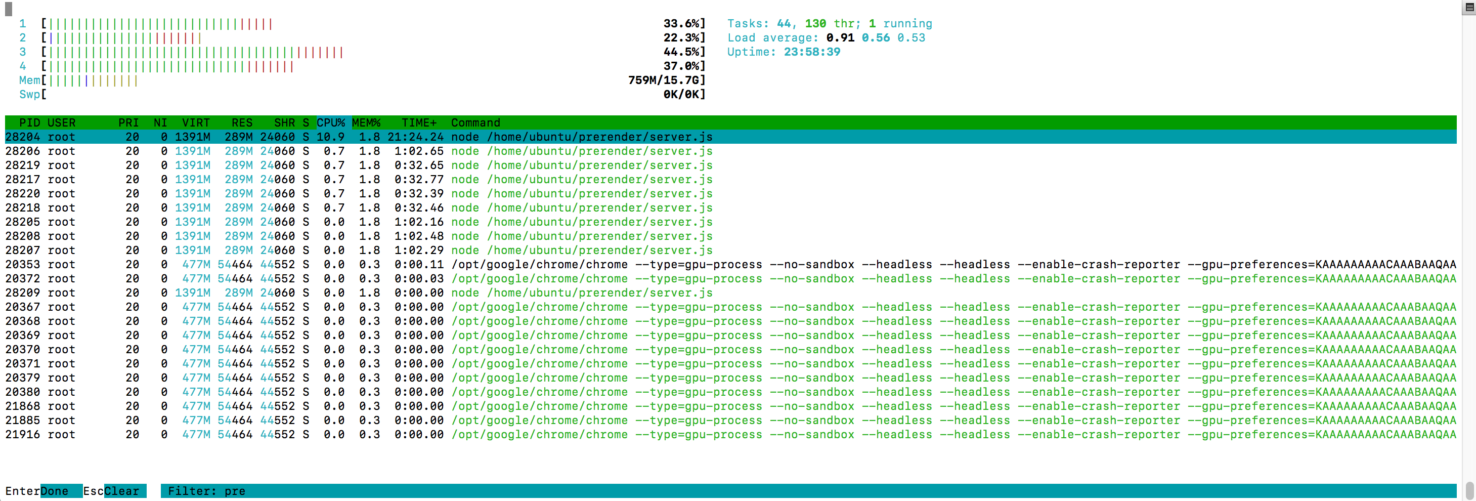Sort processes by the CPU% column header
Viewport: 1476px width, 501px height.
click(331, 122)
